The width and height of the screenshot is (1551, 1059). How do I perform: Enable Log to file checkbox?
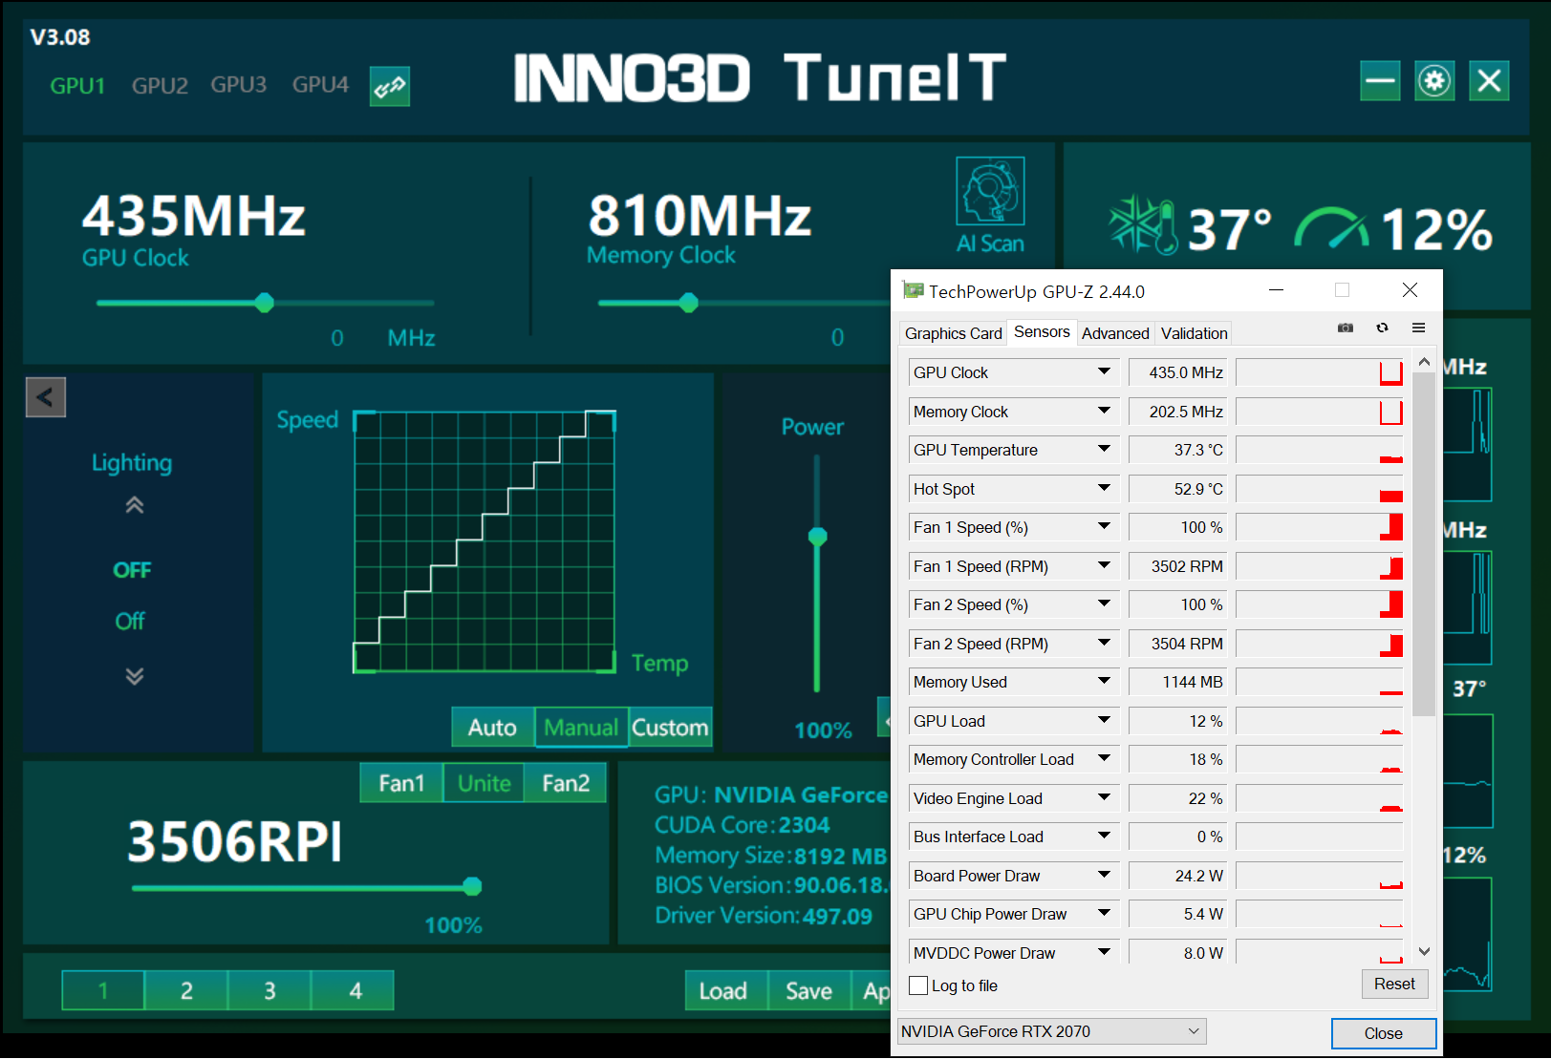click(x=918, y=985)
